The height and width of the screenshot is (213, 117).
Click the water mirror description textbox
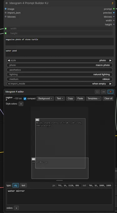59,197
